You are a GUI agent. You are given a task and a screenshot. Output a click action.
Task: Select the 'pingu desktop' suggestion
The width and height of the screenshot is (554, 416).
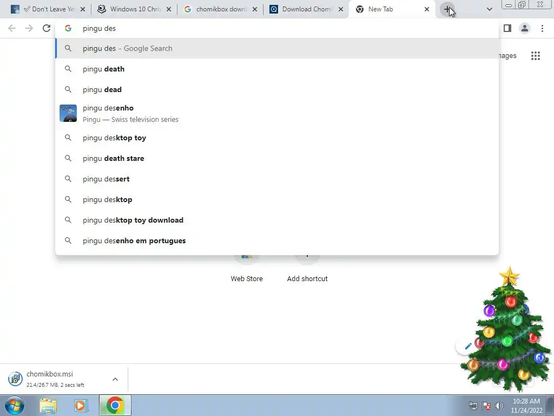pos(277,199)
